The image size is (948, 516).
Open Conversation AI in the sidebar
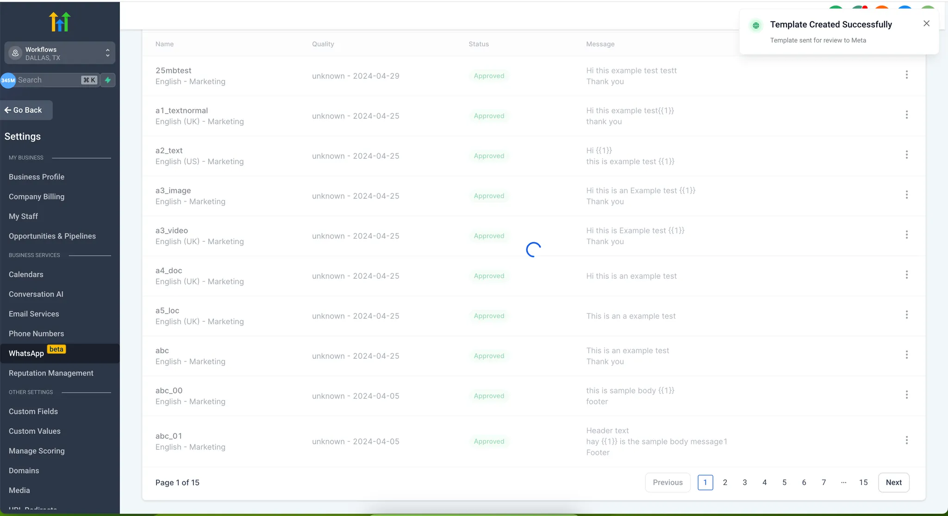pyautogui.click(x=36, y=294)
